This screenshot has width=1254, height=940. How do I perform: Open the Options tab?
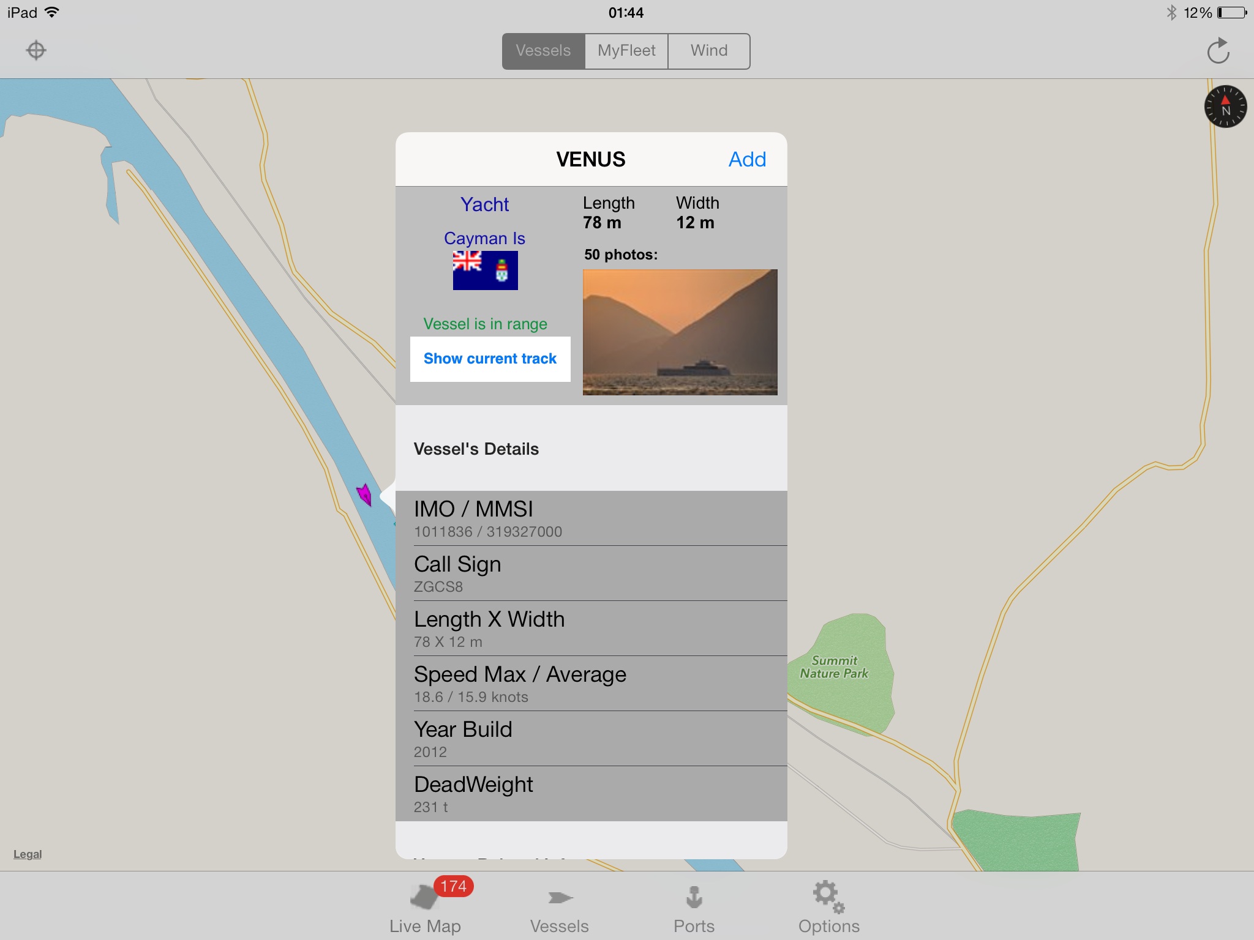[828, 907]
